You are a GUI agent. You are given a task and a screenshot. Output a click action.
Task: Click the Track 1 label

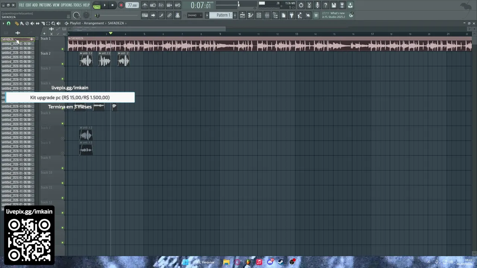click(x=45, y=39)
